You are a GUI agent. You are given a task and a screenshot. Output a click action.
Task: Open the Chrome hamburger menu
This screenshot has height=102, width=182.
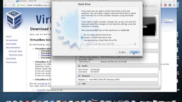(174, 5)
